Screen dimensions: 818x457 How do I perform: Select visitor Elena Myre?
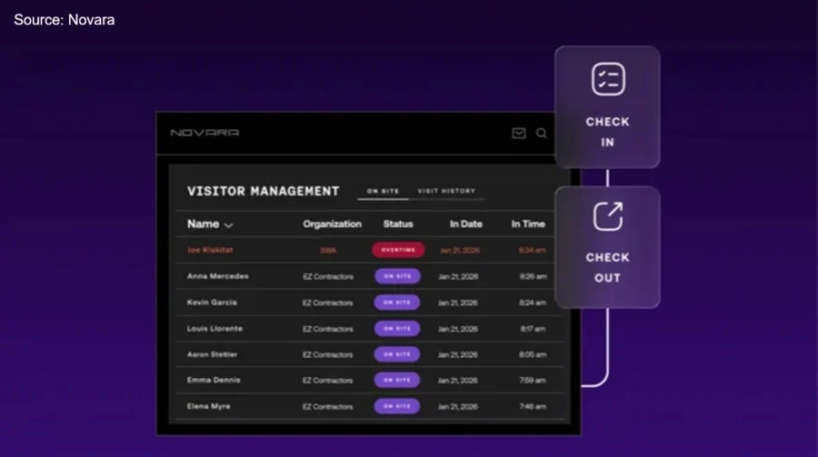click(208, 406)
